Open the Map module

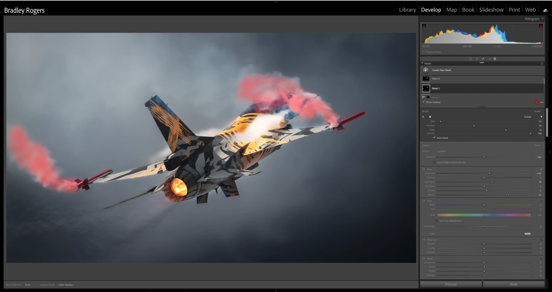point(451,10)
